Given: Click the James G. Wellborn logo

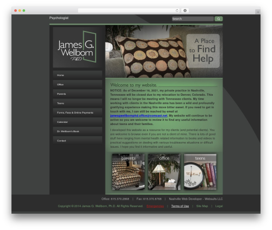Looking at the screenshot, I should [77, 47].
